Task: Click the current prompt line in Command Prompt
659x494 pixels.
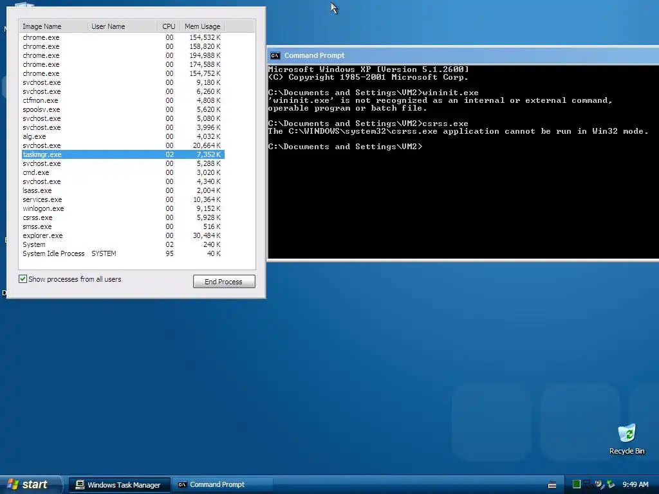Action: click(x=345, y=147)
